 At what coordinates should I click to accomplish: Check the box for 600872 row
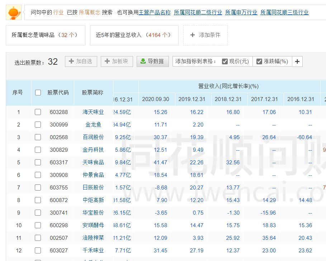click(38, 200)
